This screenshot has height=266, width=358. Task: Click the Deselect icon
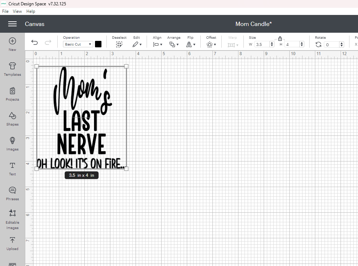(119, 44)
